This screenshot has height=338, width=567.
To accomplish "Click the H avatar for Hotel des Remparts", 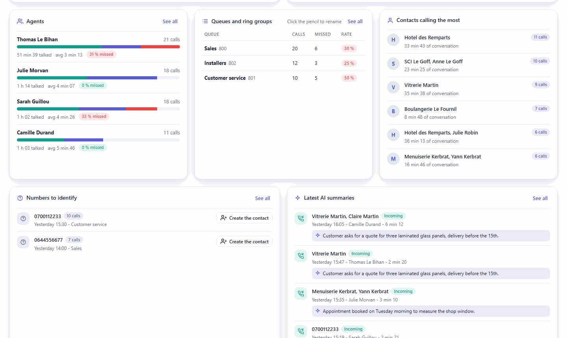I will click(x=393, y=40).
